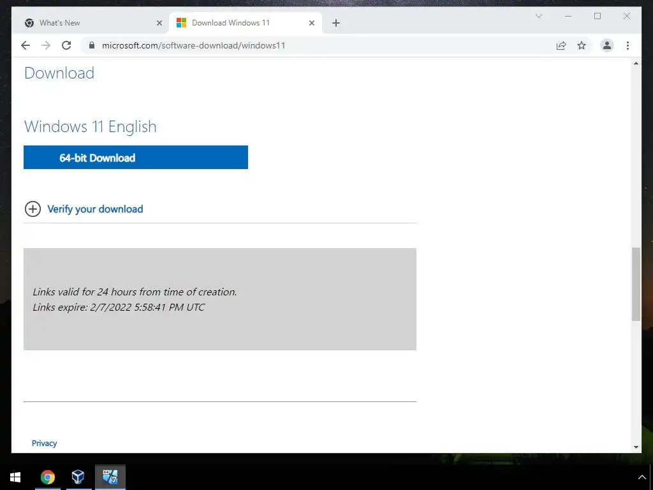The width and height of the screenshot is (653, 490).
Task: Close the Download Windows 11 tab
Action: pos(311,23)
